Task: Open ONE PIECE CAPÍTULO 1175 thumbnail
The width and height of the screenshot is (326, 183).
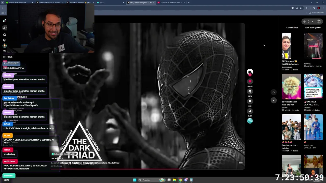Action: [x=313, y=86]
